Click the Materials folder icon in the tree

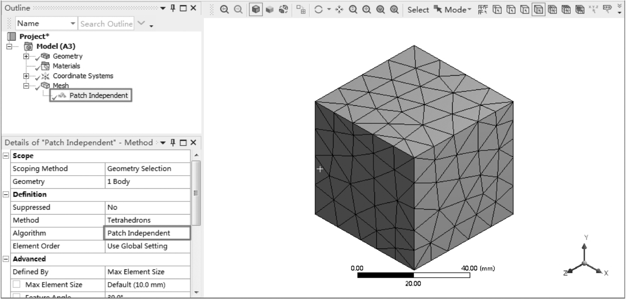[45, 66]
